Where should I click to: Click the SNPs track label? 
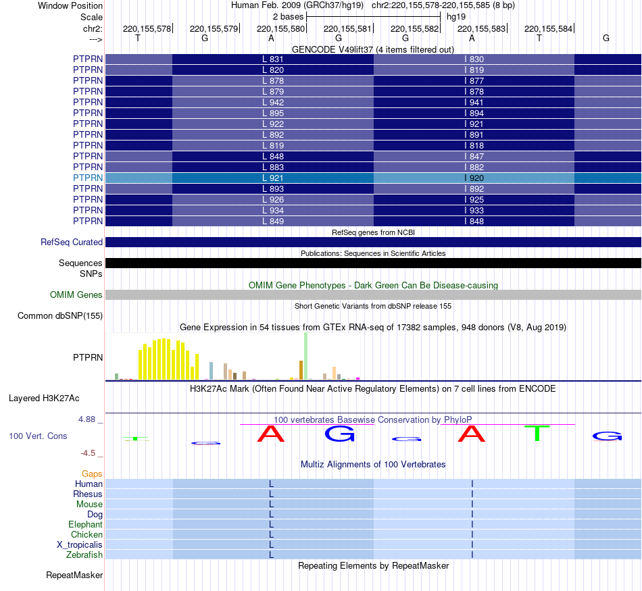point(91,274)
